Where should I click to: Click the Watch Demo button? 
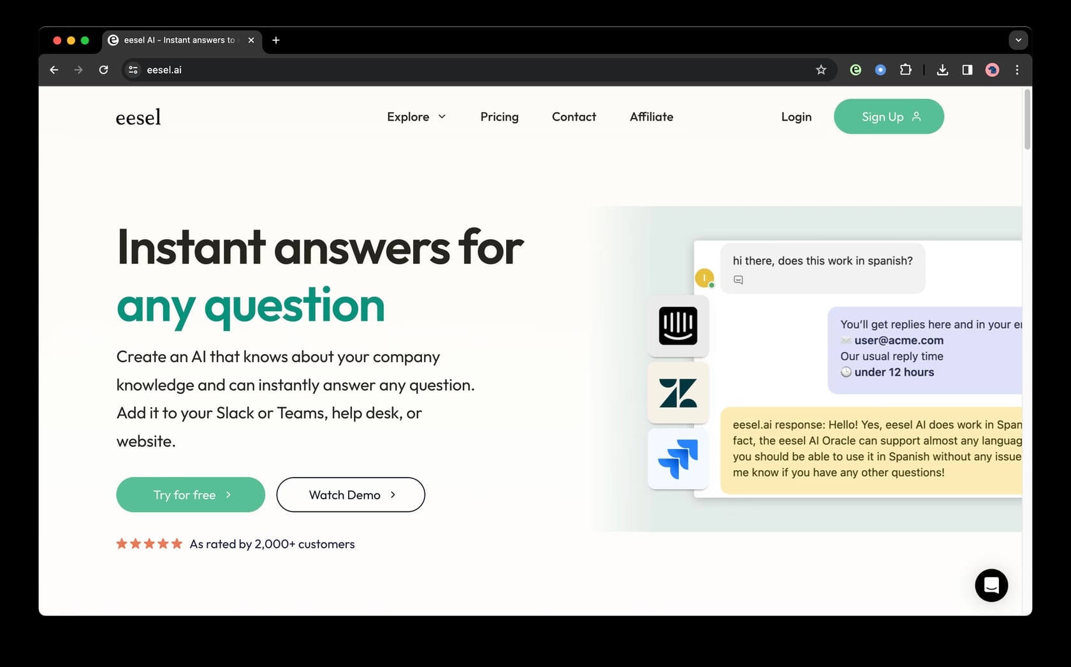click(351, 495)
